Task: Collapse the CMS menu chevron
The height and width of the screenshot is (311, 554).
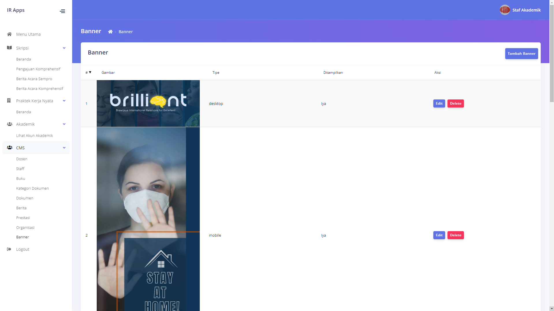Action: pos(64,148)
